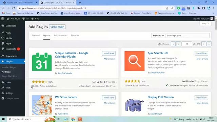Screen dimensions: 217x122
Task: Open Ernest Marcinko author link
Action: (157, 73)
